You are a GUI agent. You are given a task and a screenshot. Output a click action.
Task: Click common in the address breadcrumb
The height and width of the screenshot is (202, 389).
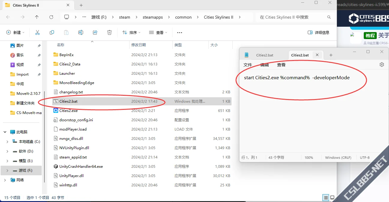click(183, 17)
